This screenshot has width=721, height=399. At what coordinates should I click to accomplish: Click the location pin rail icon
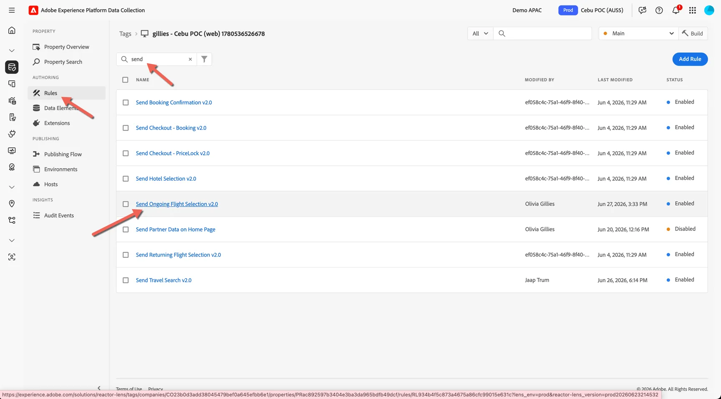coord(12,203)
